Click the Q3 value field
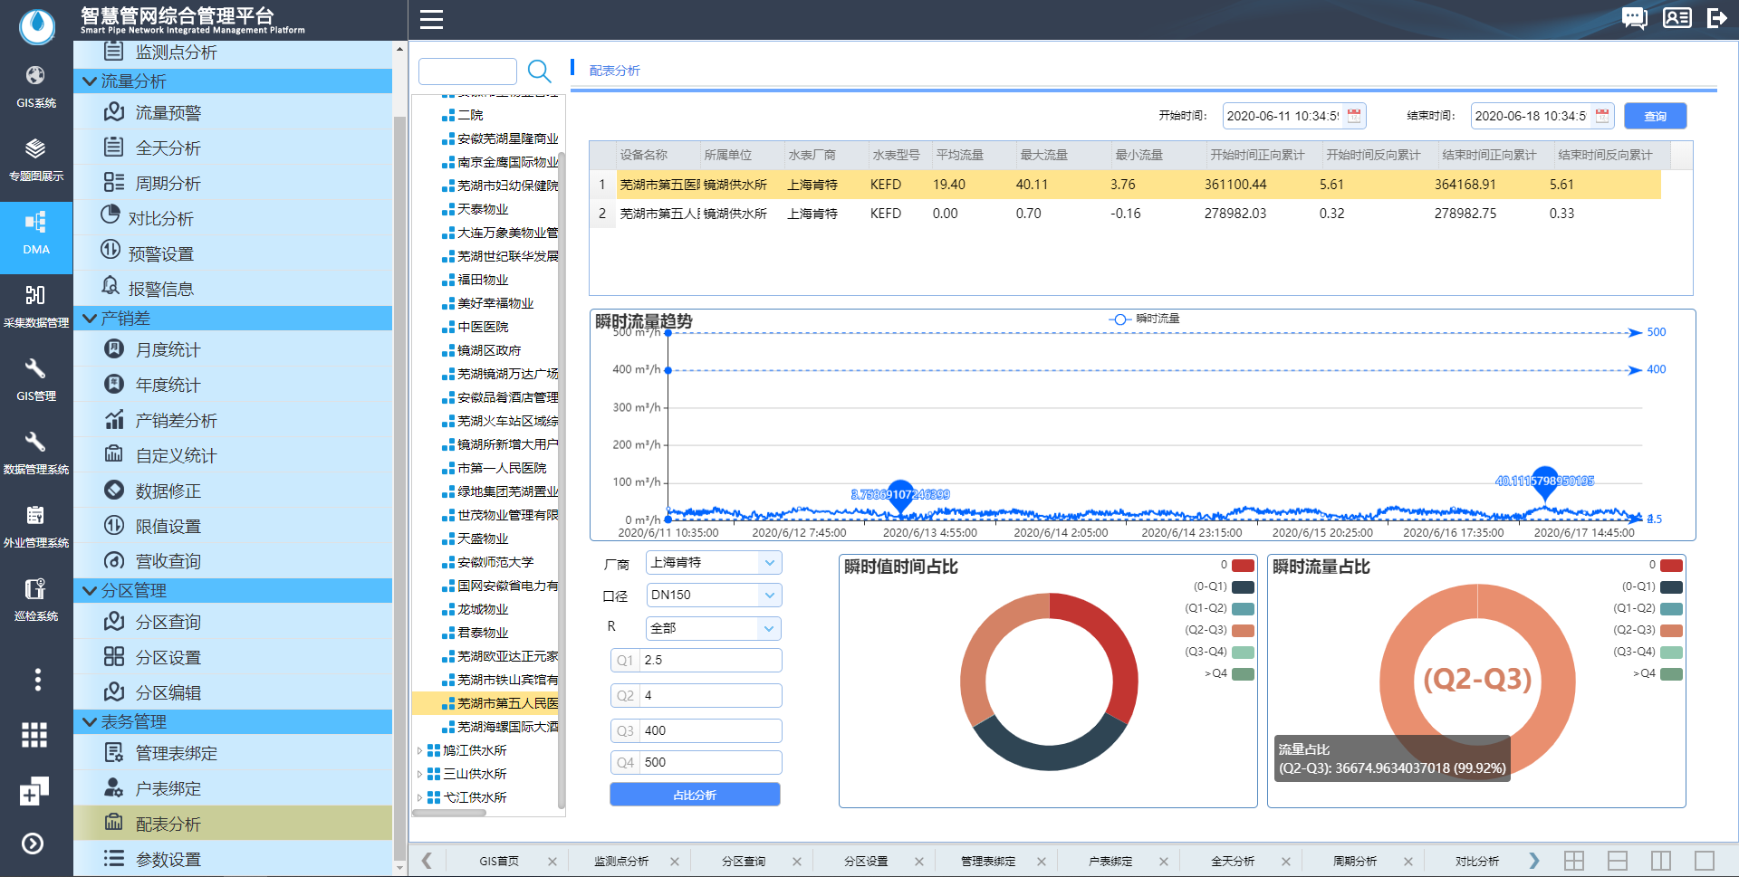1739x877 pixels. point(710,730)
